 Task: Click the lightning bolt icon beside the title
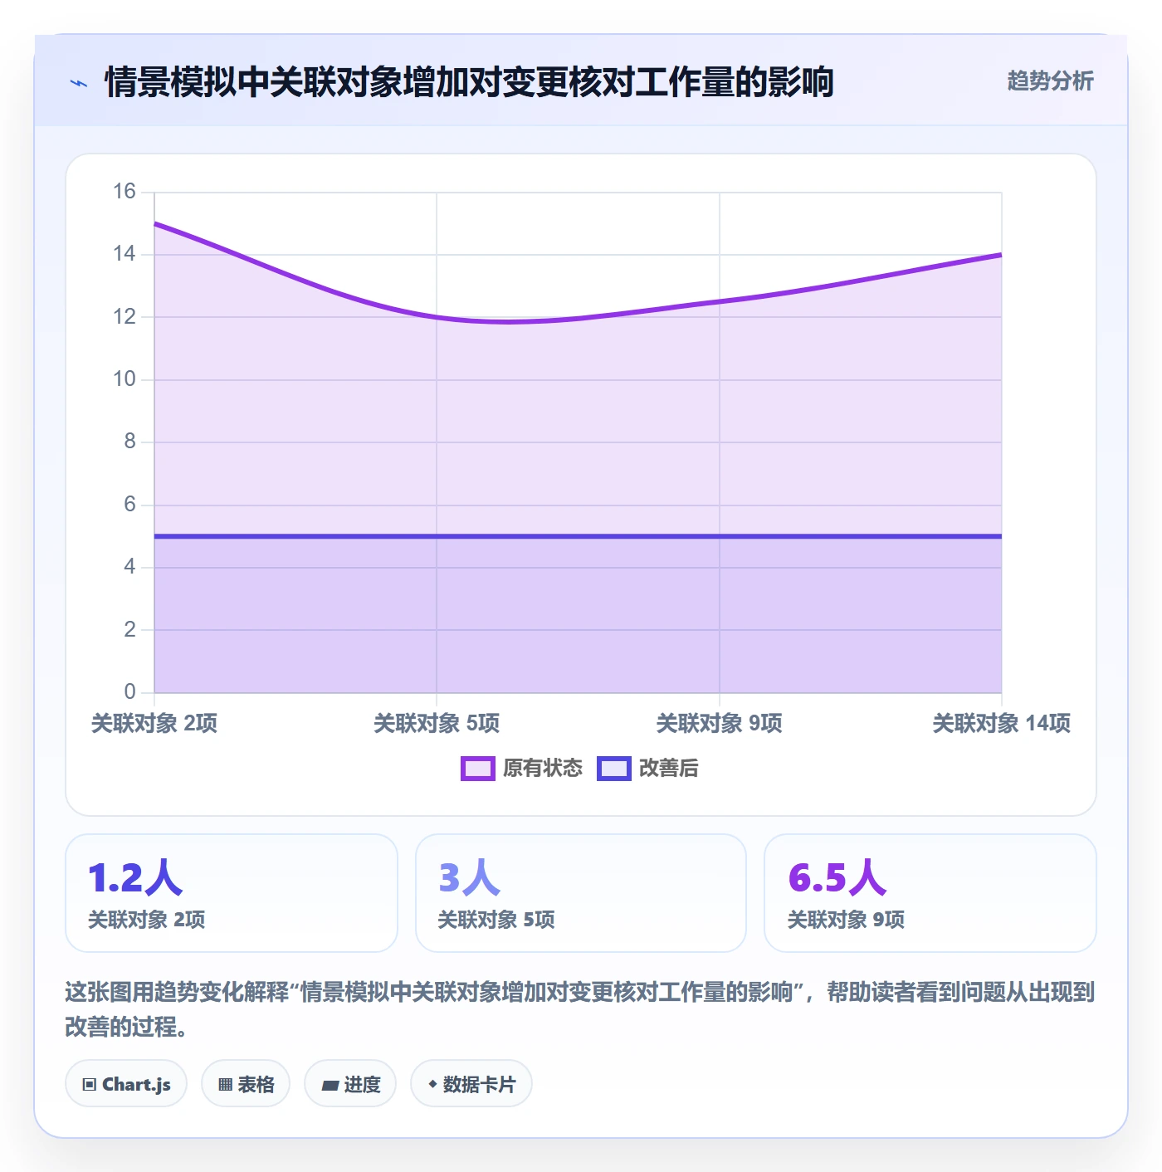[x=79, y=83]
